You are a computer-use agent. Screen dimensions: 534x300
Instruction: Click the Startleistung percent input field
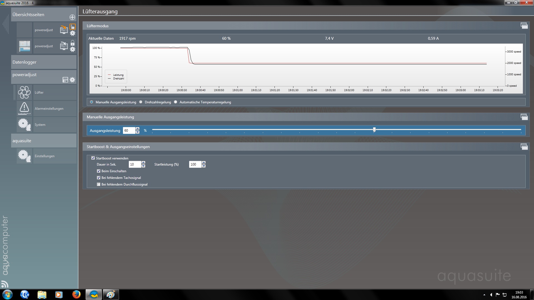tap(195, 164)
